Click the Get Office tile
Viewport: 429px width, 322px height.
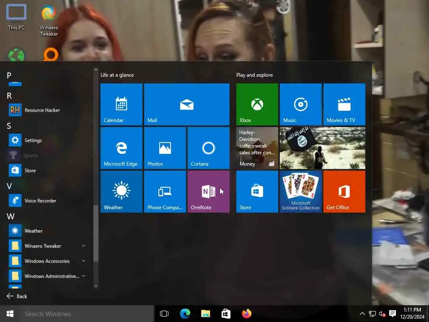[x=344, y=192]
